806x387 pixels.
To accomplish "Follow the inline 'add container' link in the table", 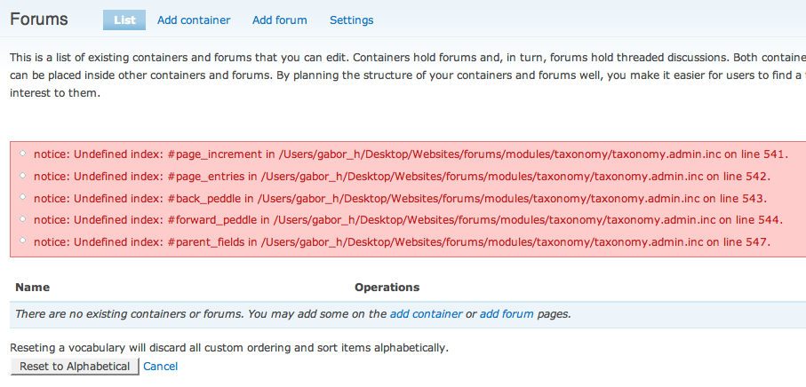I will coord(427,313).
